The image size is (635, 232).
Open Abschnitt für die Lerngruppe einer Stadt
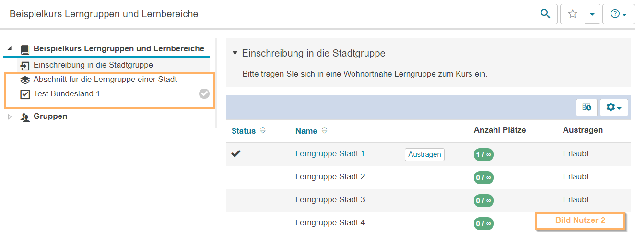(105, 79)
